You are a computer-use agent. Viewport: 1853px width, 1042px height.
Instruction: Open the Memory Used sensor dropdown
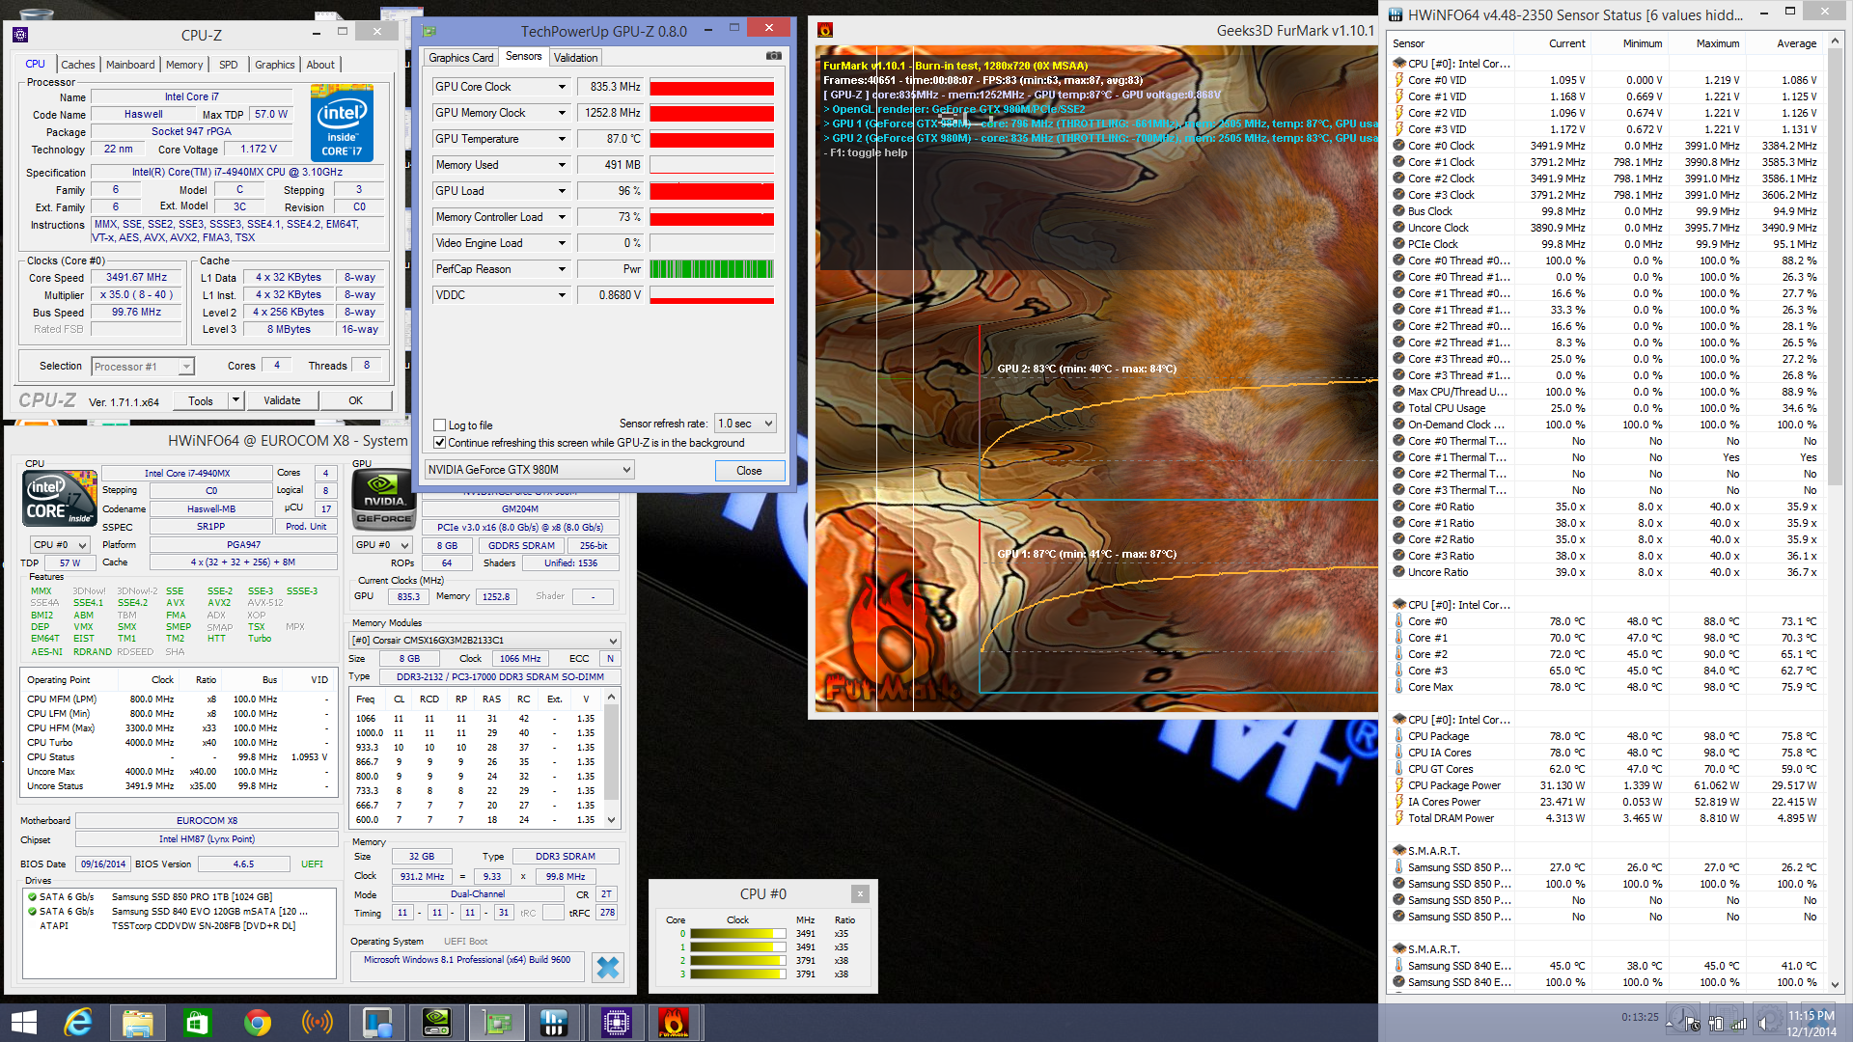click(562, 165)
